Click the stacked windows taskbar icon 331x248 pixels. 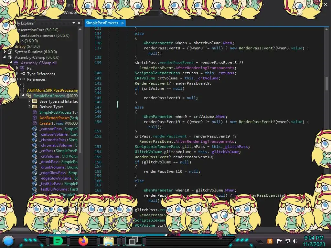[x=133, y=241]
